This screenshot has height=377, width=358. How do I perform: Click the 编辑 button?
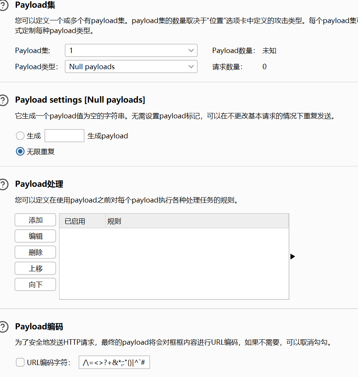click(35, 236)
